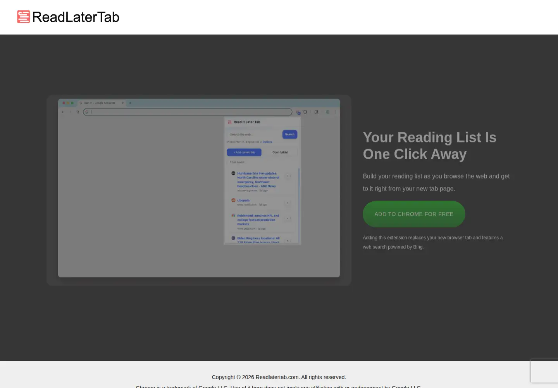Click the "Read It Later Tab" popup title in the preview

pos(247,122)
